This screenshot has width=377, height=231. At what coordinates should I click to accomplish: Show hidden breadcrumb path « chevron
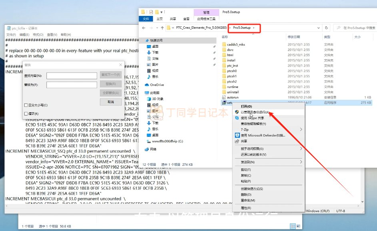click(173, 28)
